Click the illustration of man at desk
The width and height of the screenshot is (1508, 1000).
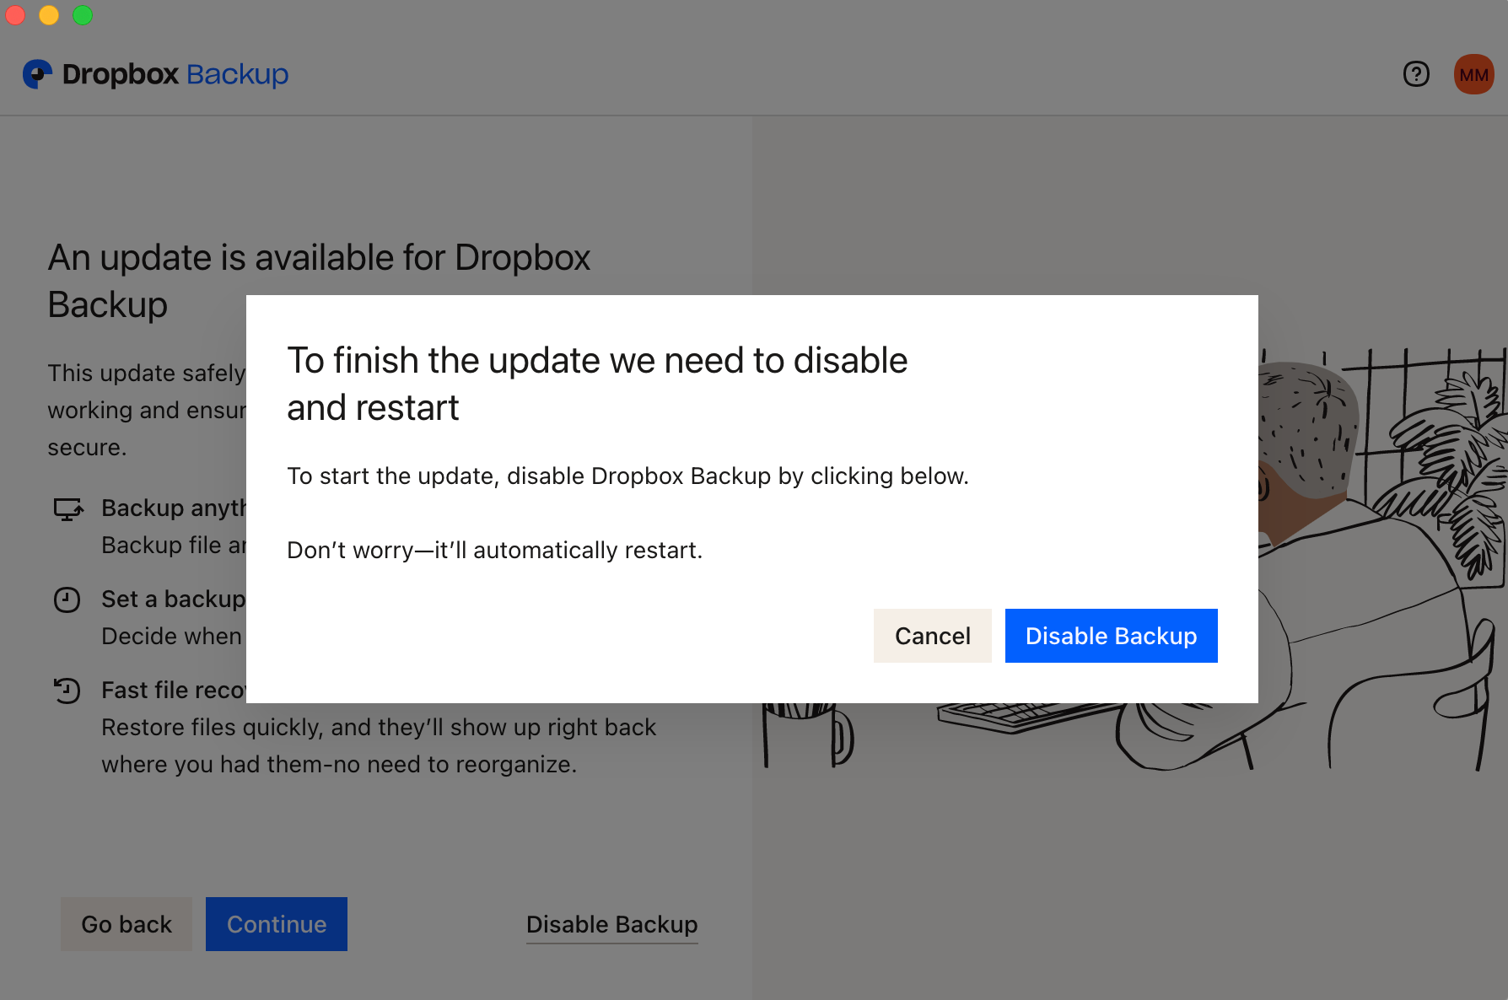[x=1383, y=559]
